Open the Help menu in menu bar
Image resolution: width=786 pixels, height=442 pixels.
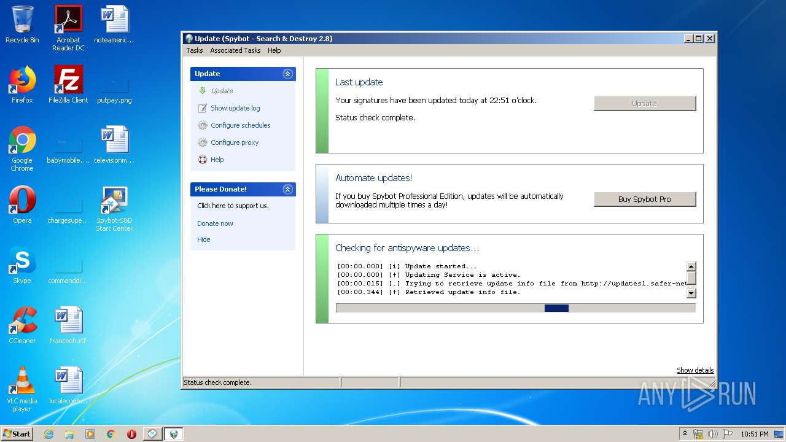pos(274,50)
